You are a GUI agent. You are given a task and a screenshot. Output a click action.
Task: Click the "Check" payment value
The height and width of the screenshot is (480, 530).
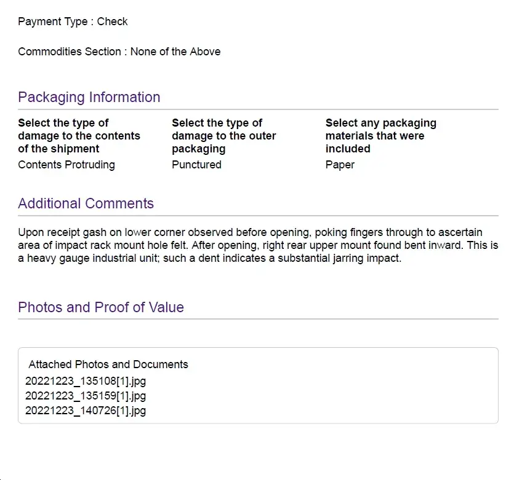(113, 22)
